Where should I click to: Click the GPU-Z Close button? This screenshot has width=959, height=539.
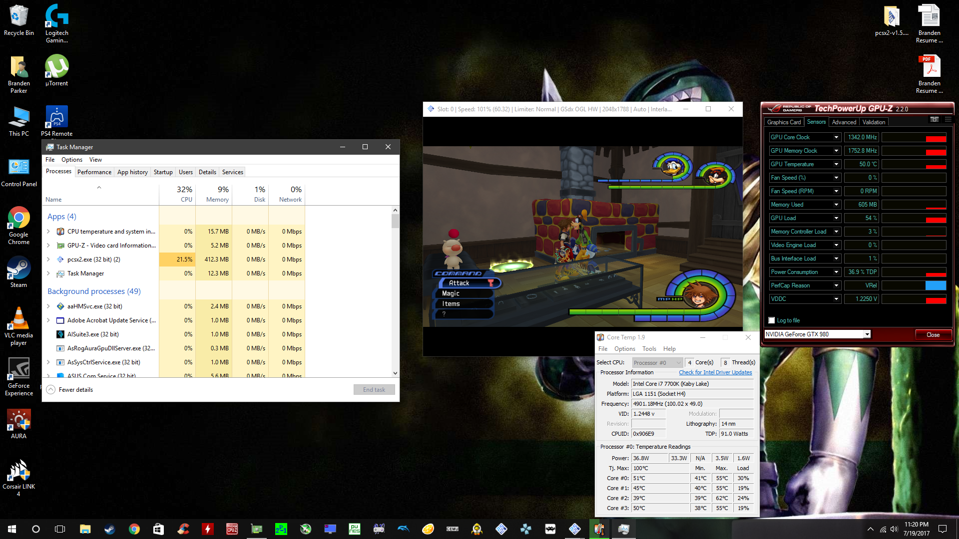coord(933,335)
